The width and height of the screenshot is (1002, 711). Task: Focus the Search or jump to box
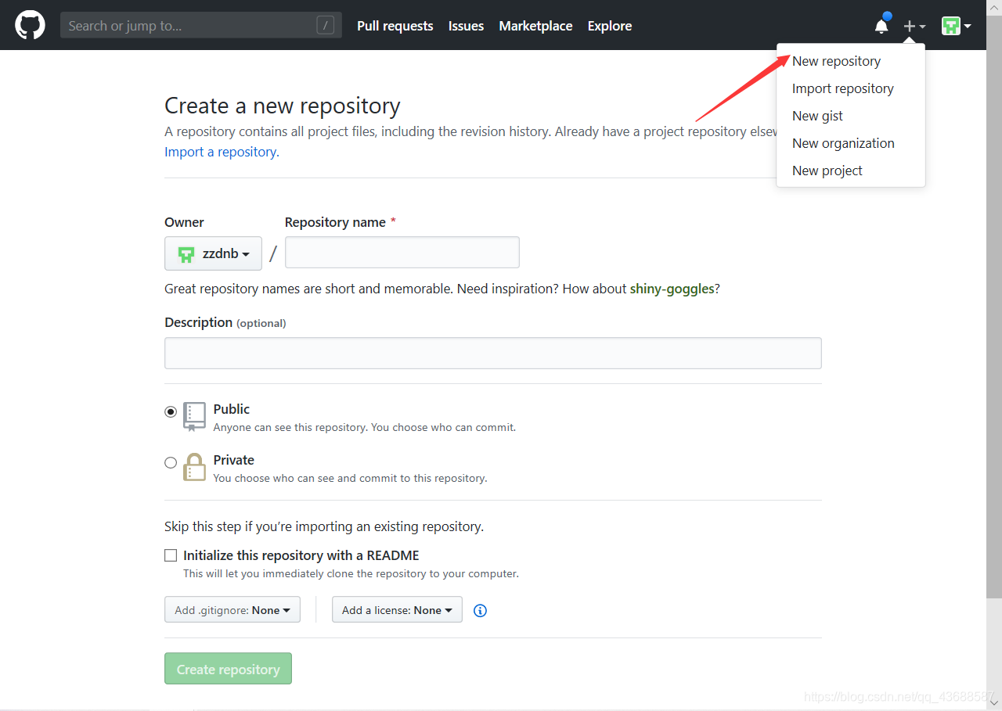click(201, 25)
